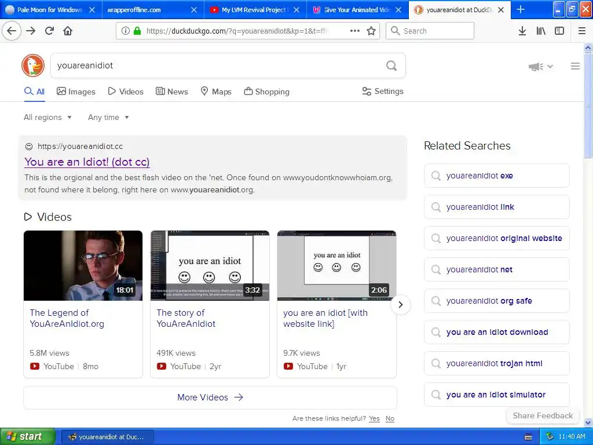
Task: Toggle the browser sidebar icon
Action: [x=559, y=31]
